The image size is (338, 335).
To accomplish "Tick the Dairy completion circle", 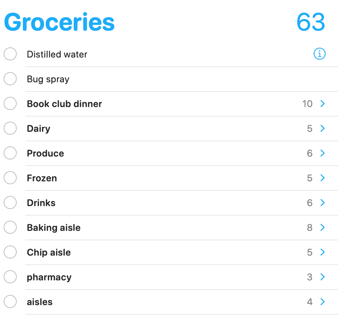I will click(x=10, y=129).
